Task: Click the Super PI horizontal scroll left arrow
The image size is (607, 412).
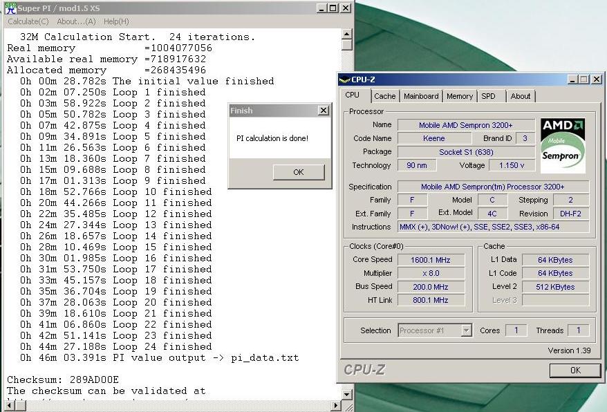Action: (9, 405)
